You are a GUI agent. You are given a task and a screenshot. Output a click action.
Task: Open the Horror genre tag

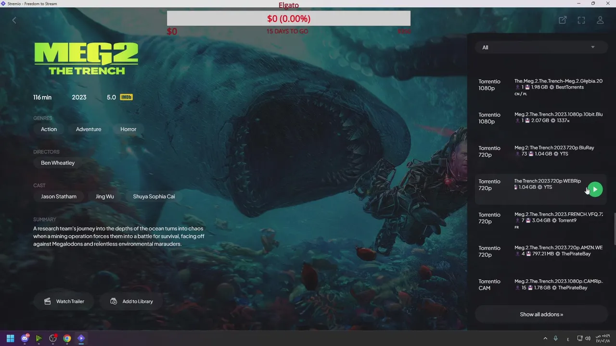[x=128, y=129]
